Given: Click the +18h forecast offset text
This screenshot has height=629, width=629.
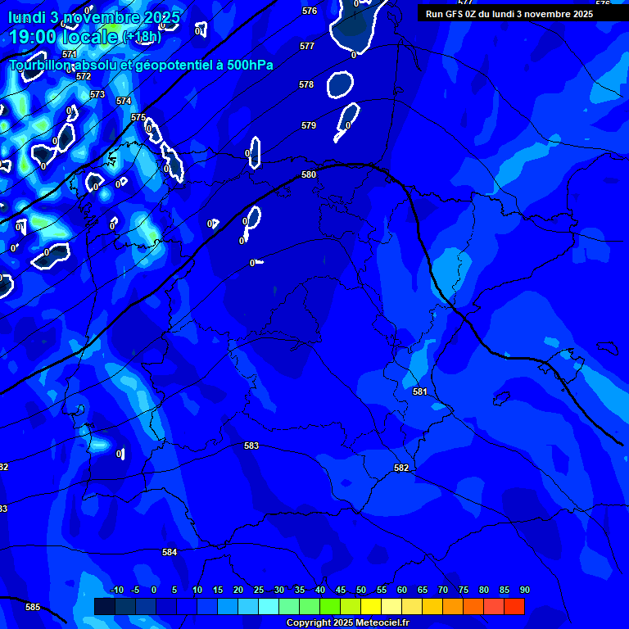Looking at the screenshot, I should pos(142,38).
